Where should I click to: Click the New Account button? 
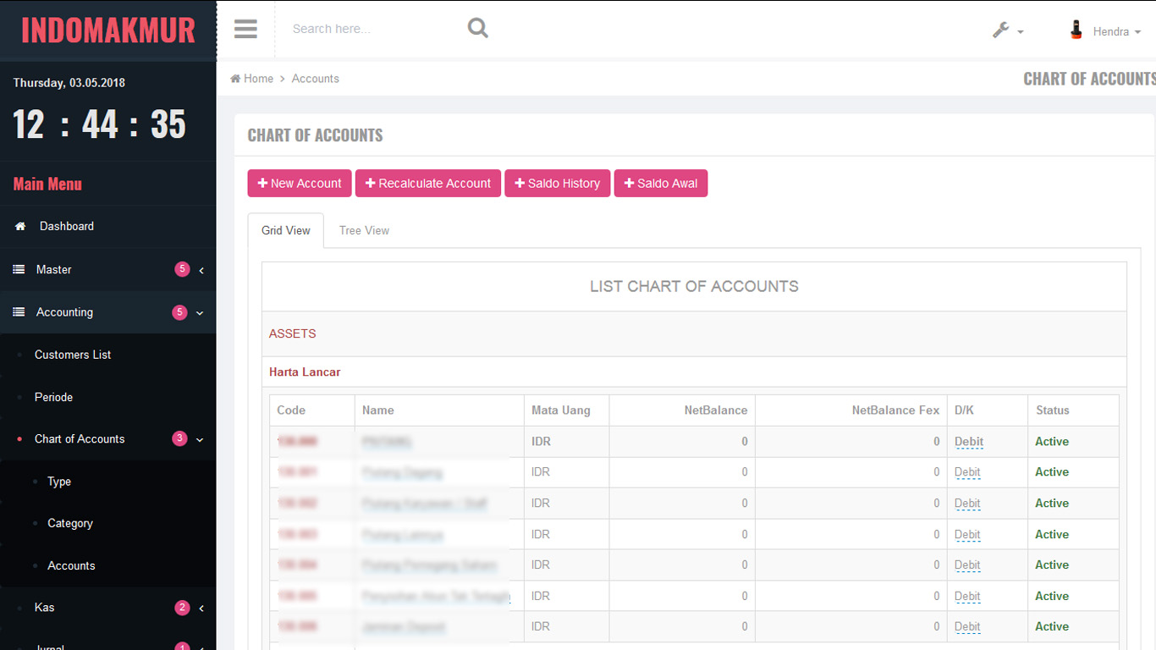click(300, 184)
